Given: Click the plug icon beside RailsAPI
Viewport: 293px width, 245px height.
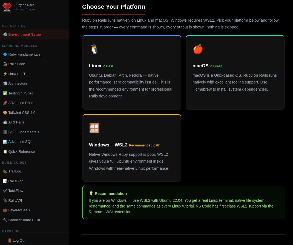Looking at the screenshot, I should point(5,201).
